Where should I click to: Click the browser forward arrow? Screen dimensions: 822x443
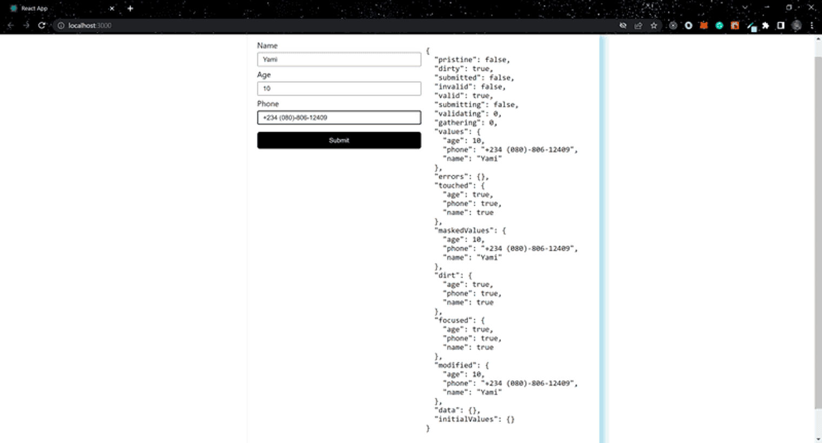[x=26, y=25]
